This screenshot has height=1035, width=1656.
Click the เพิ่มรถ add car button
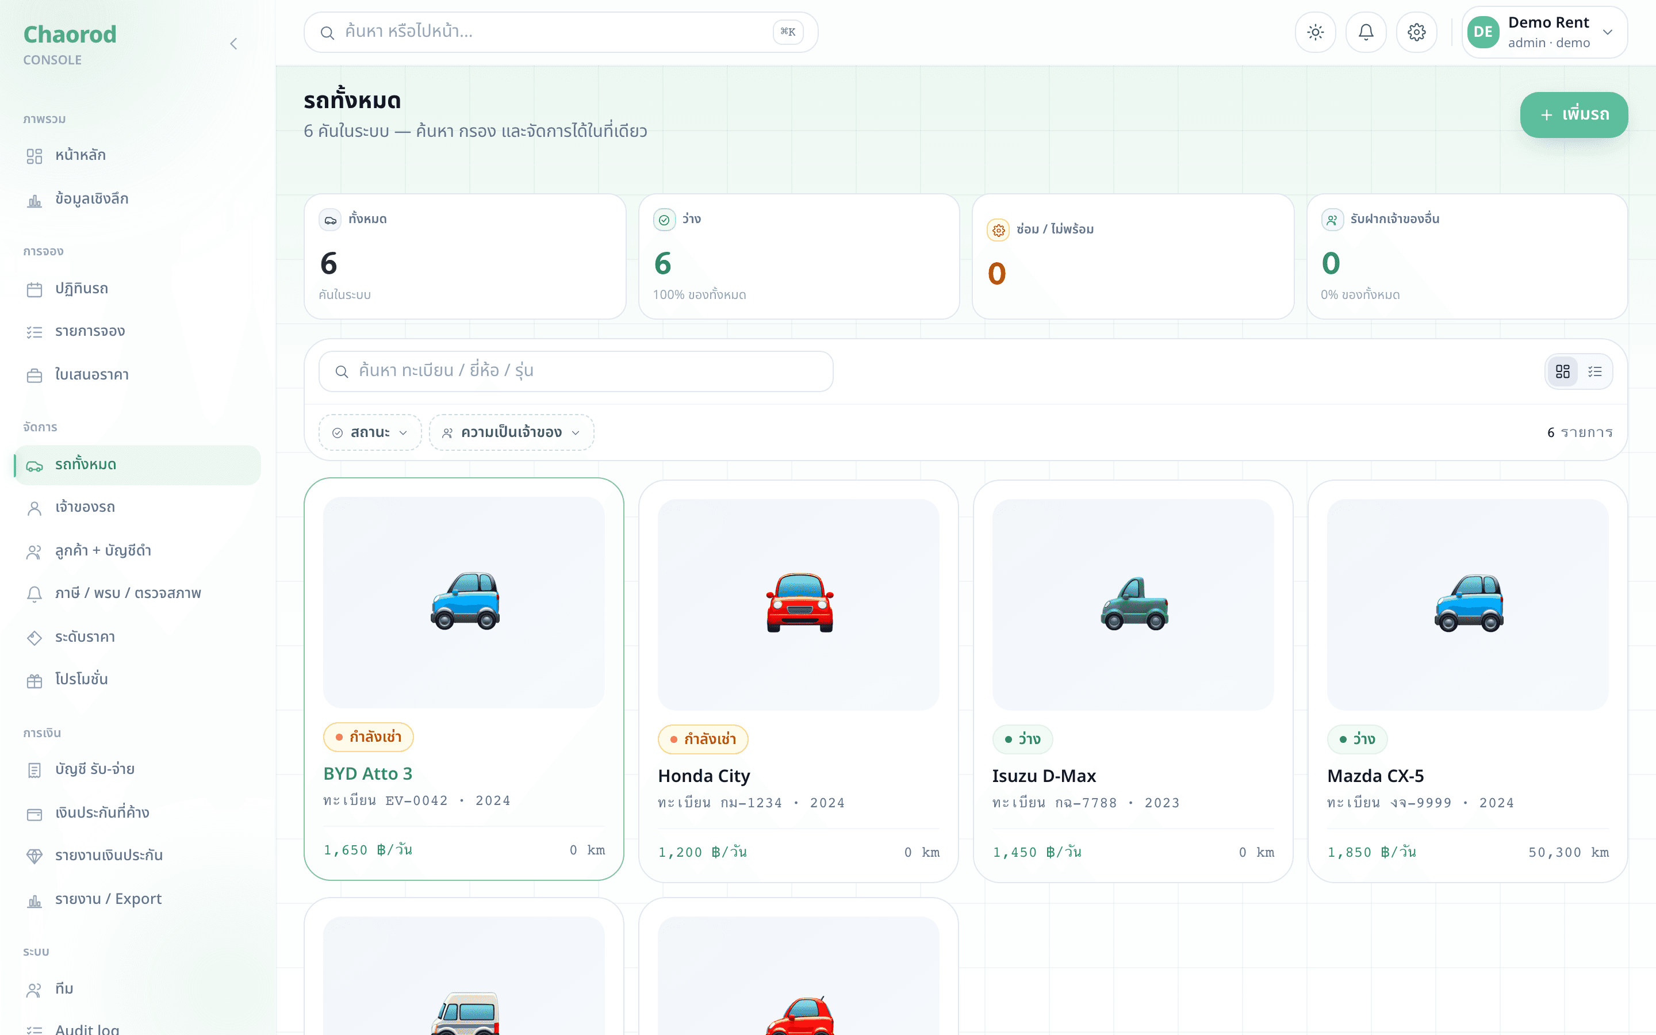pos(1573,115)
